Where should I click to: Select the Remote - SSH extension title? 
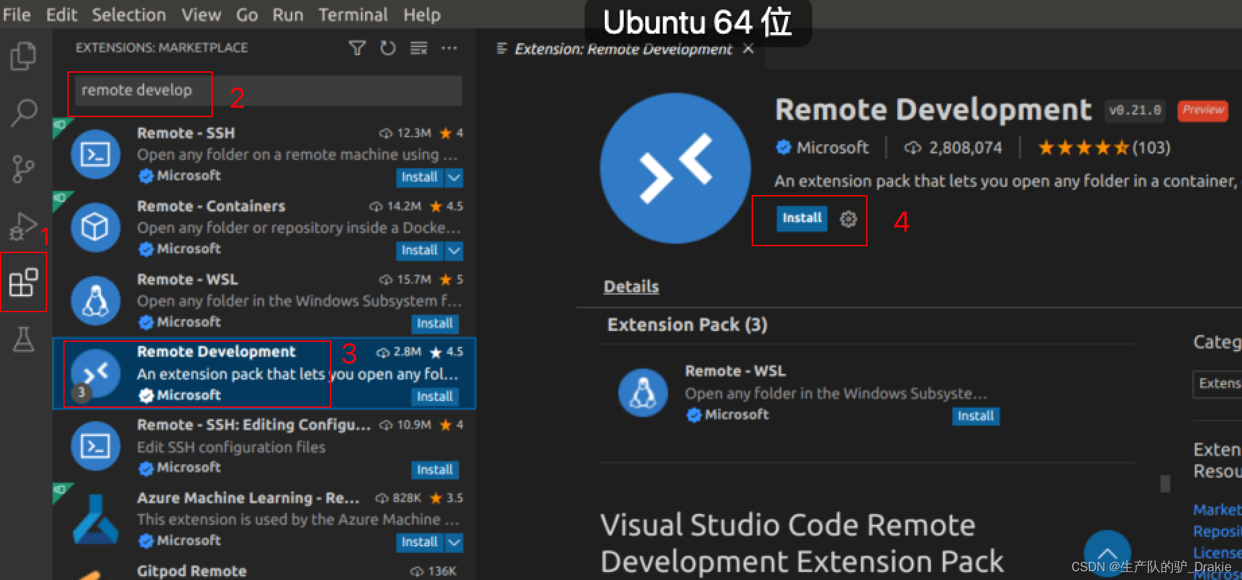tap(186, 133)
